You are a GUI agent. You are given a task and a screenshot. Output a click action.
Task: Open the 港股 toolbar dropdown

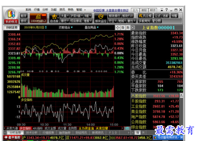coord(87,21)
